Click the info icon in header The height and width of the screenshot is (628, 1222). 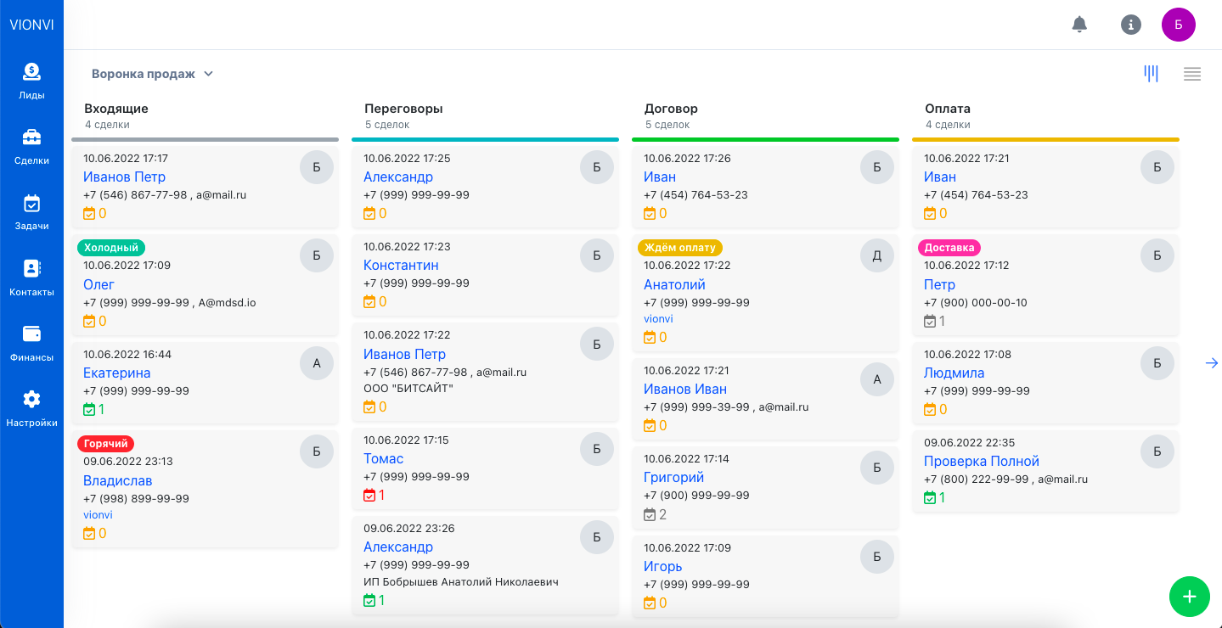coord(1131,25)
